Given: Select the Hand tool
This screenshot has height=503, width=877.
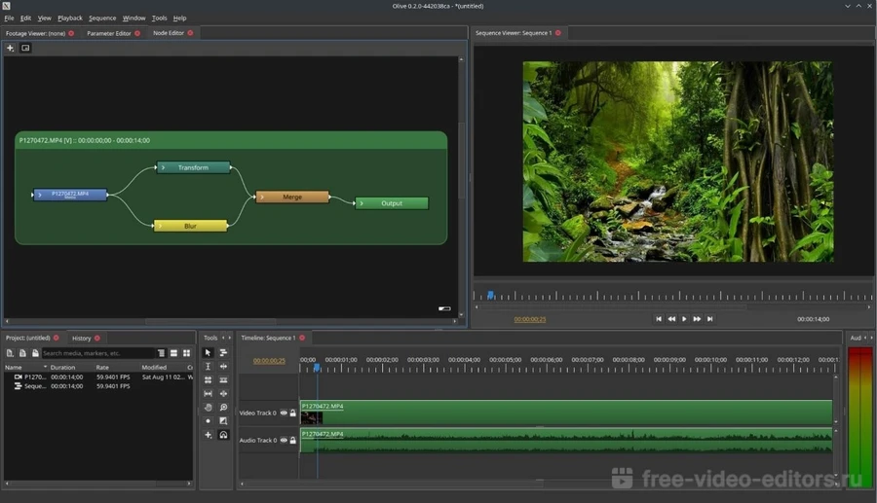Looking at the screenshot, I should [x=208, y=407].
